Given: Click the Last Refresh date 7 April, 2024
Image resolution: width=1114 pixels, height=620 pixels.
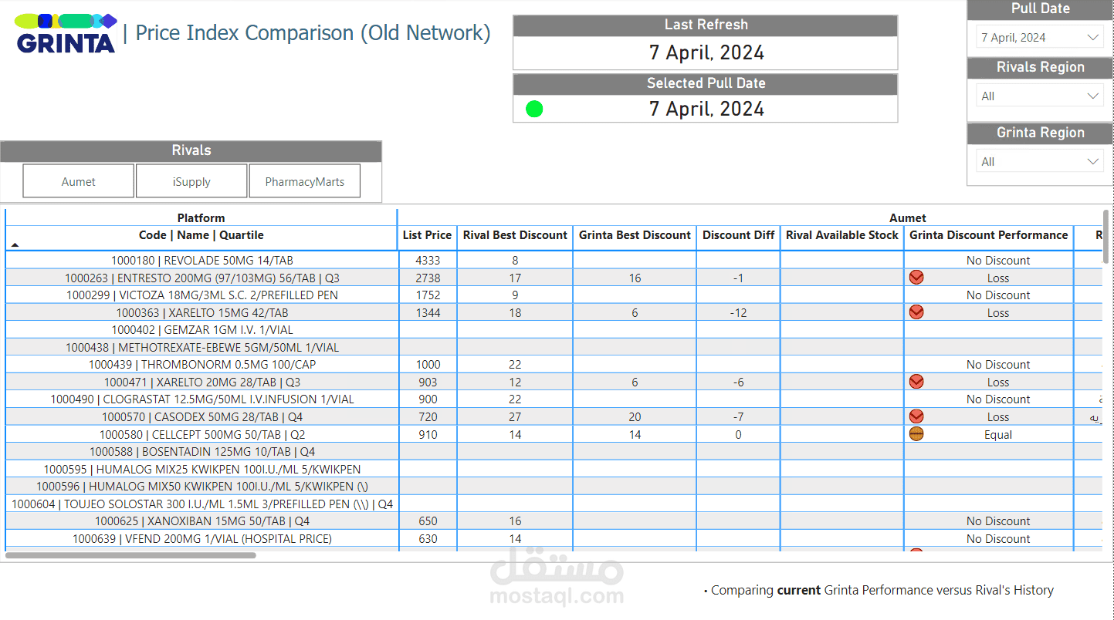Looking at the screenshot, I should (706, 52).
